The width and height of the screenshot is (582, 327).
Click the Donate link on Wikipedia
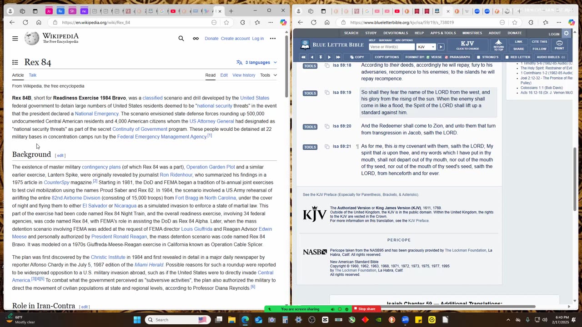pyautogui.click(x=211, y=39)
